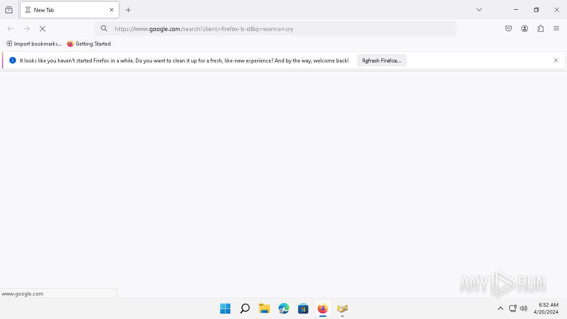The image size is (567, 319).
Task: Select the New Tab tab
Action: pos(70,10)
